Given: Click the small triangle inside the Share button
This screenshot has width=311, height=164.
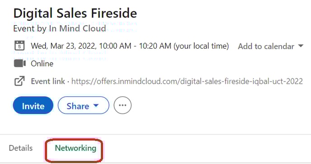Looking at the screenshot, I should (96, 105).
